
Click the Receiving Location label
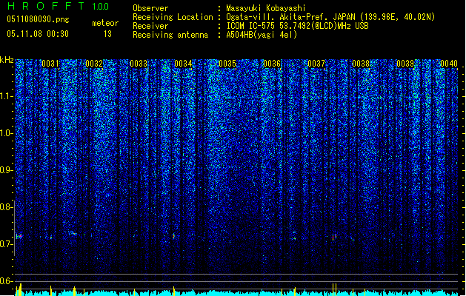(173, 17)
